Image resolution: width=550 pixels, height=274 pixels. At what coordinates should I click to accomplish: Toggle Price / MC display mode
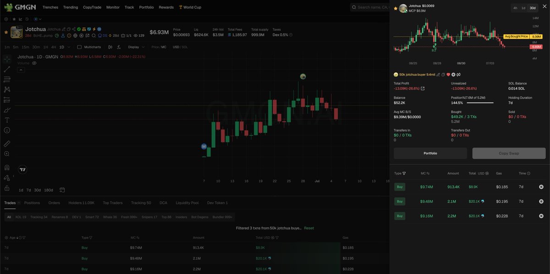(x=159, y=47)
